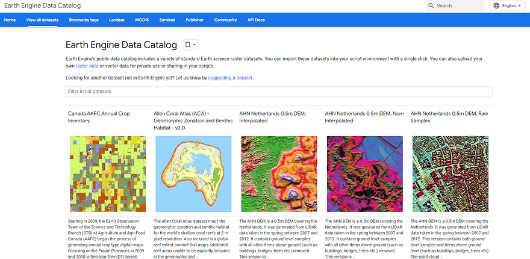Switch to the Landsat tab
530x259 pixels.
117,20
